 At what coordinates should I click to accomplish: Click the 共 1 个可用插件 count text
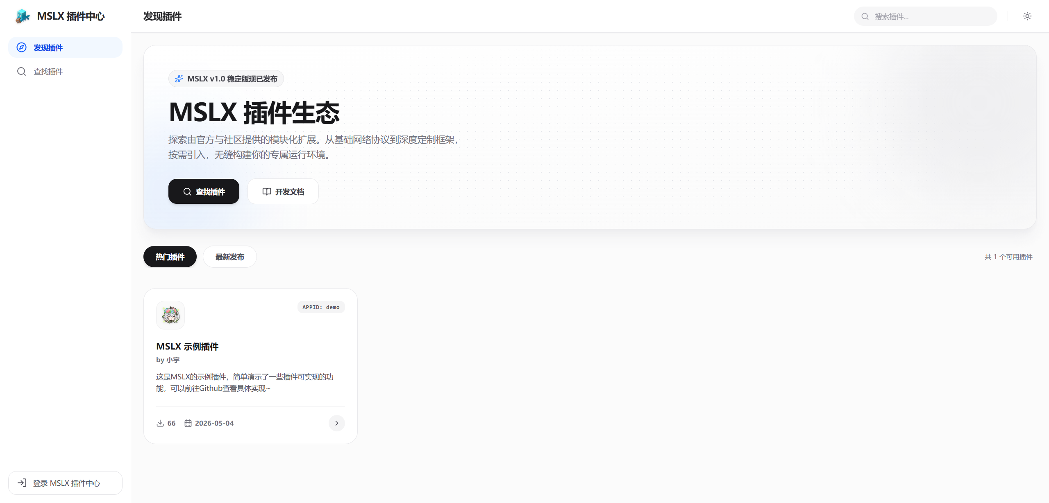[1008, 257]
